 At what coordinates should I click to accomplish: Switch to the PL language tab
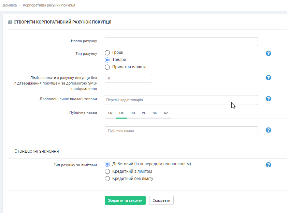[x=144, y=113]
